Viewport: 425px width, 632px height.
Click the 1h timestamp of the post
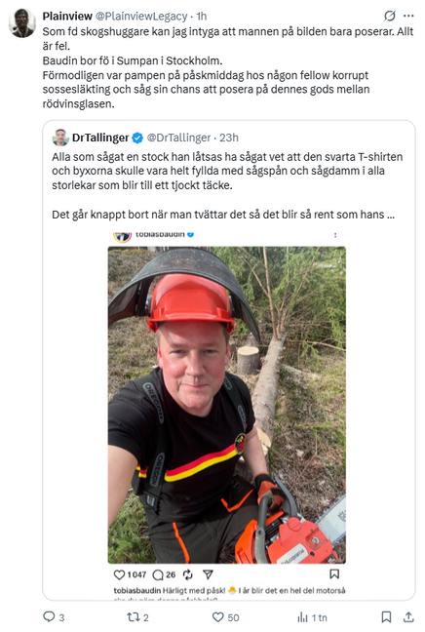[x=202, y=17]
